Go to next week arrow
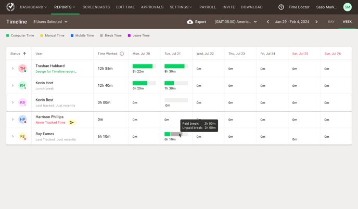The width and height of the screenshot is (358, 209). pos(316,22)
